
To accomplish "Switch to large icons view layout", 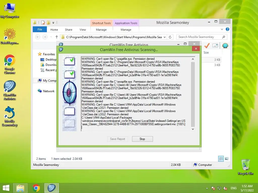I will (227, 159).
